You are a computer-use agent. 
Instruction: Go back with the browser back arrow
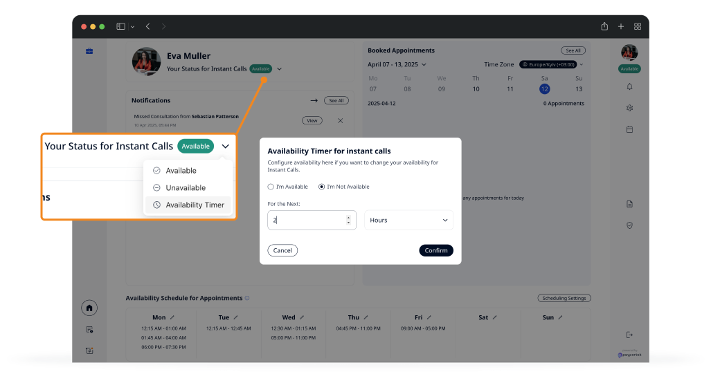tap(148, 26)
